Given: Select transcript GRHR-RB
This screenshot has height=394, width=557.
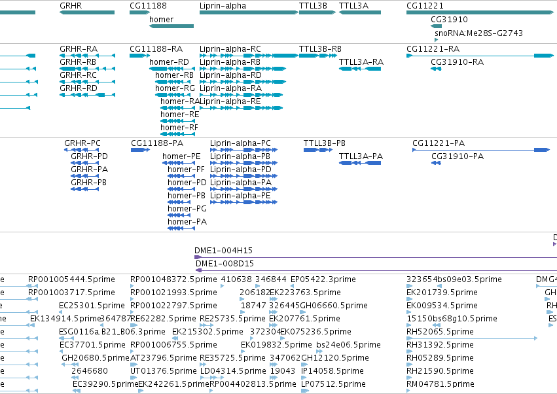Looking at the screenshot, I should point(87,69).
